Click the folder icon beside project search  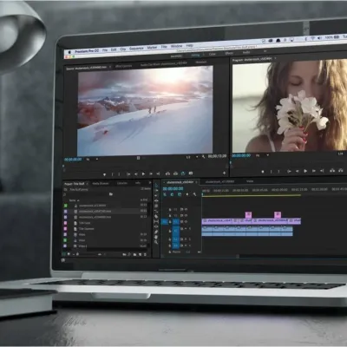point(111,194)
